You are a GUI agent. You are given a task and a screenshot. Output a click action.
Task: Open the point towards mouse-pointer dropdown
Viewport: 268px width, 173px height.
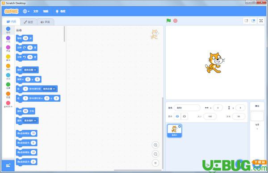(x=30, y=121)
